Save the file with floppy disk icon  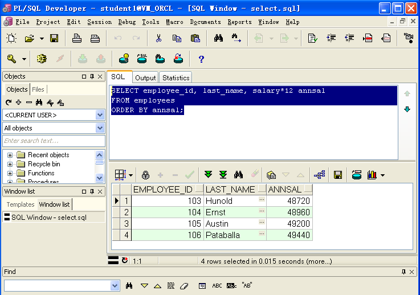(x=54, y=38)
